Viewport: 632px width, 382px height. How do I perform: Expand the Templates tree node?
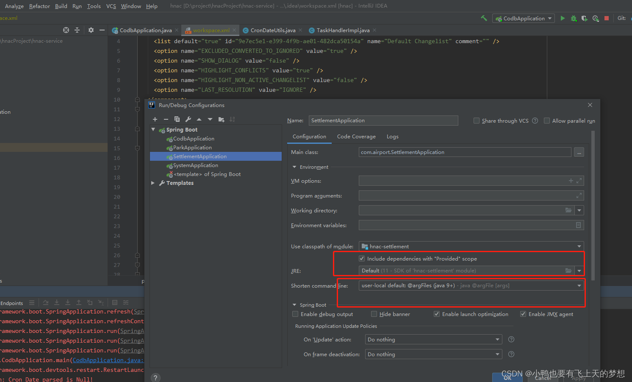click(x=153, y=183)
